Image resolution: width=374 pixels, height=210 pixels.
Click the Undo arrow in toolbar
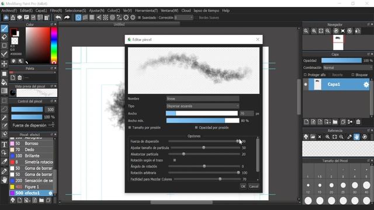pos(58,17)
